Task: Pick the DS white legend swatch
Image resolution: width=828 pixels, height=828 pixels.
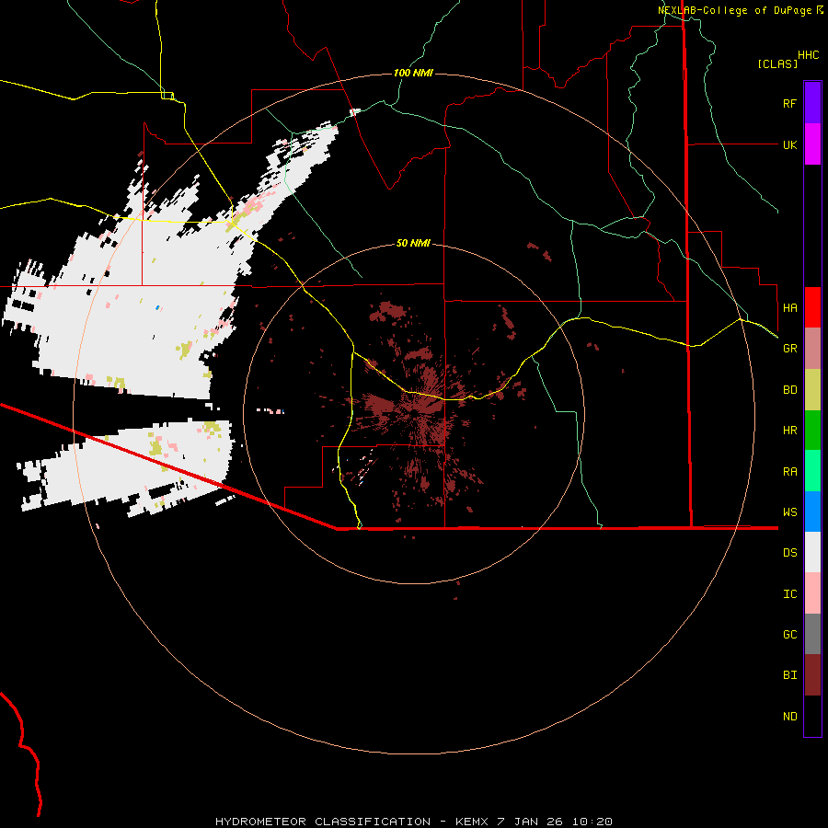Action: (x=812, y=552)
